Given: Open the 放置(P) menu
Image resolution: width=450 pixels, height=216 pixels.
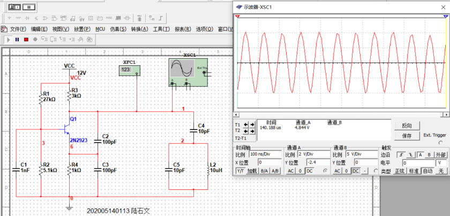Looking at the screenshot, I should (82, 29).
